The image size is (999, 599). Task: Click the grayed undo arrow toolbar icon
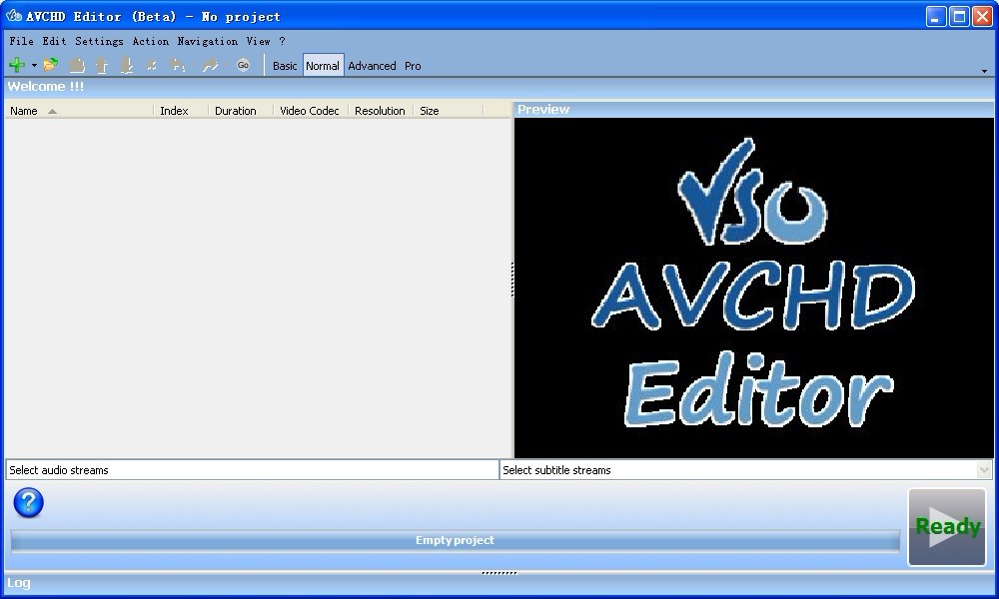coord(179,65)
